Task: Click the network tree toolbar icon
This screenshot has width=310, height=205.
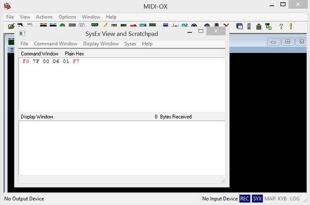Action: (268, 26)
